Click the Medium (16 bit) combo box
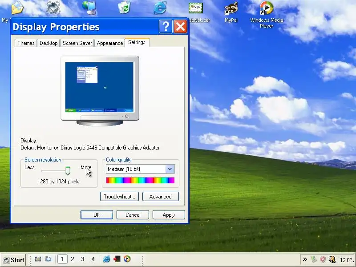This screenshot has height=267, width=356. (x=140, y=169)
